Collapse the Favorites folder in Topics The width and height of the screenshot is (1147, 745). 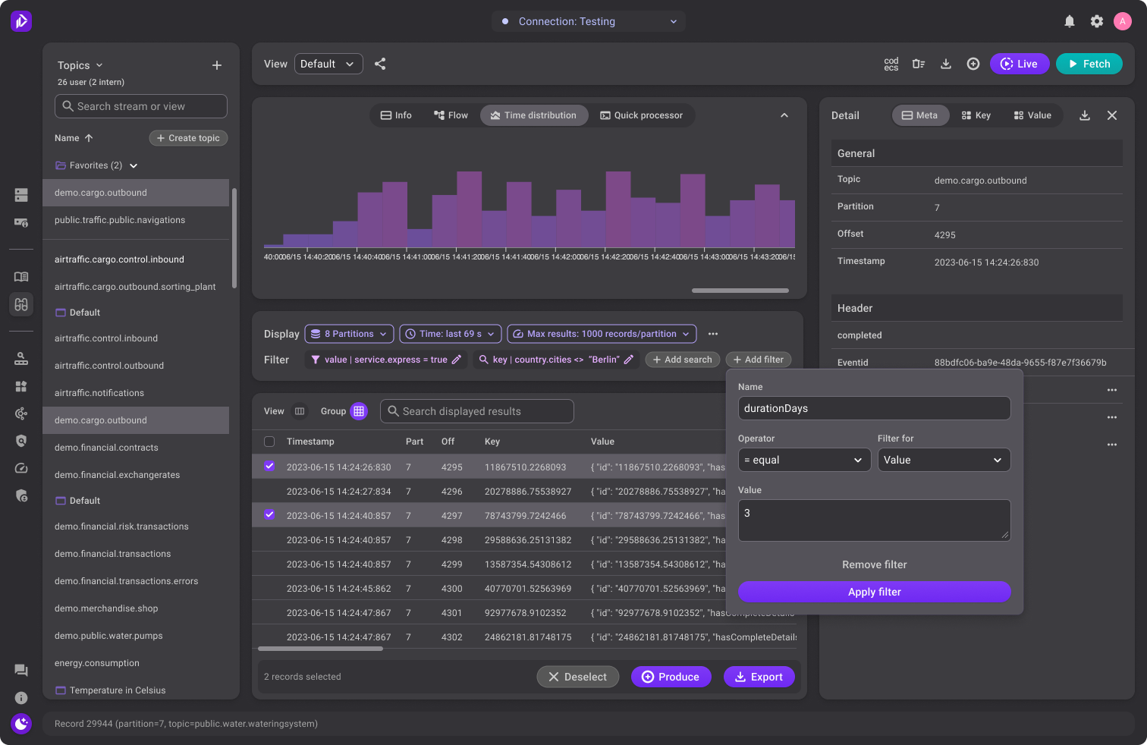click(134, 165)
